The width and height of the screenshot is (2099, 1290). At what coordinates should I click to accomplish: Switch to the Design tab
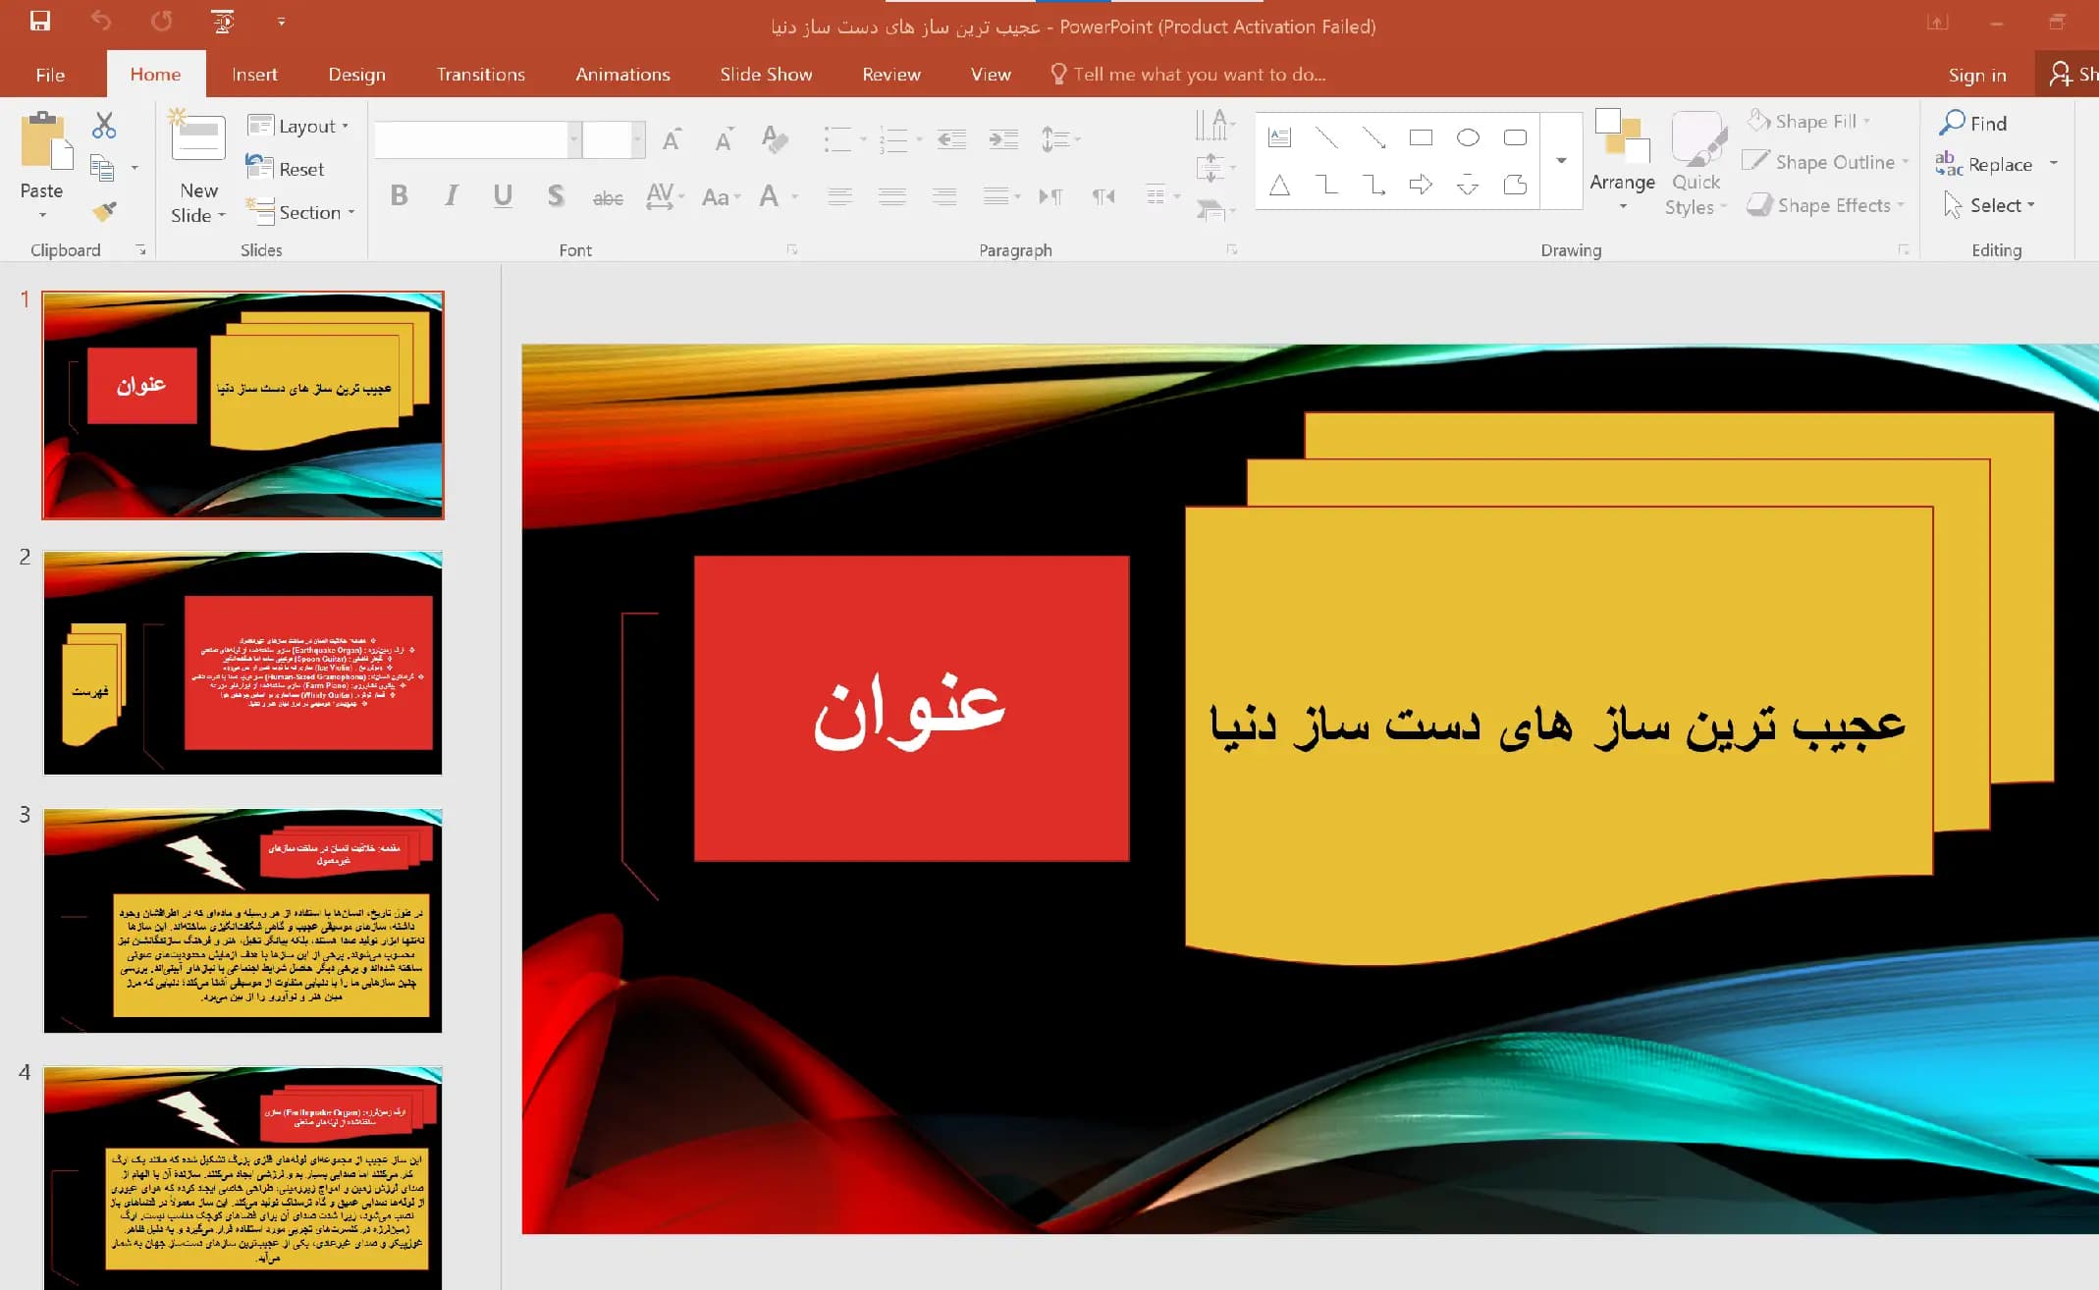tap(356, 75)
